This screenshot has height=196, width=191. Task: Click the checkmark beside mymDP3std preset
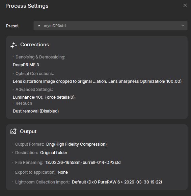click(x=39, y=26)
